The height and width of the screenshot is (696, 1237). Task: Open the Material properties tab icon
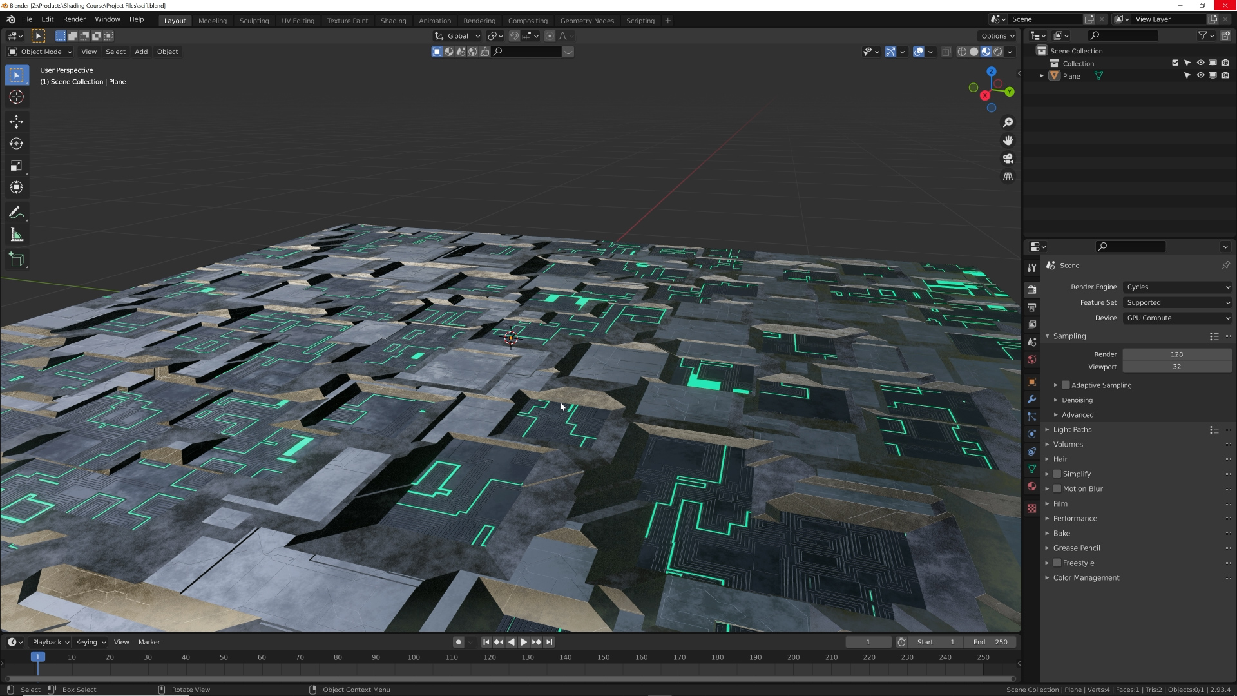pos(1031,487)
